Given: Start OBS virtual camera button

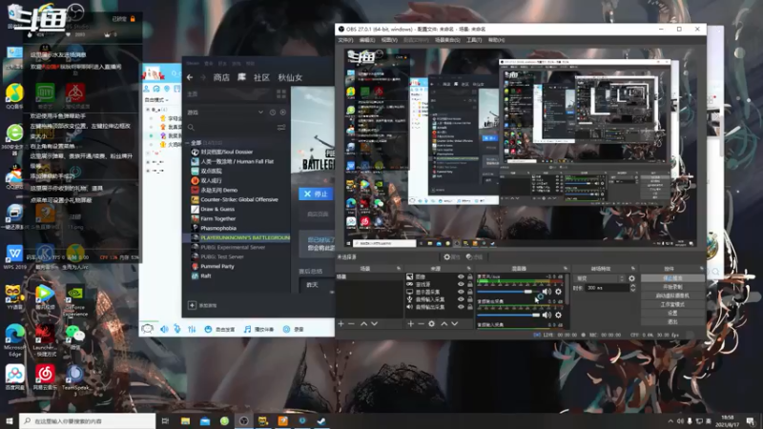Looking at the screenshot, I should [x=672, y=296].
